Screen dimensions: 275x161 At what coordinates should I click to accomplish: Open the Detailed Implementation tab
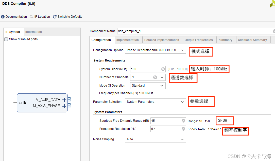coord(162,40)
